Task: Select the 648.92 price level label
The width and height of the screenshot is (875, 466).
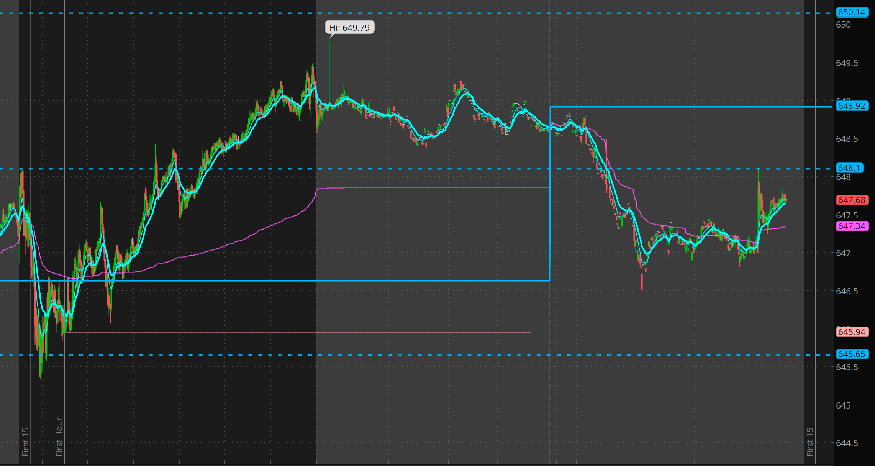Action: pos(852,106)
